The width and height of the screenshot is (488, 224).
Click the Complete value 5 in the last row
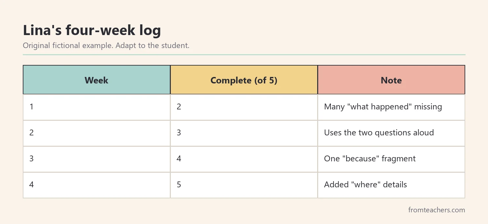tap(244, 185)
